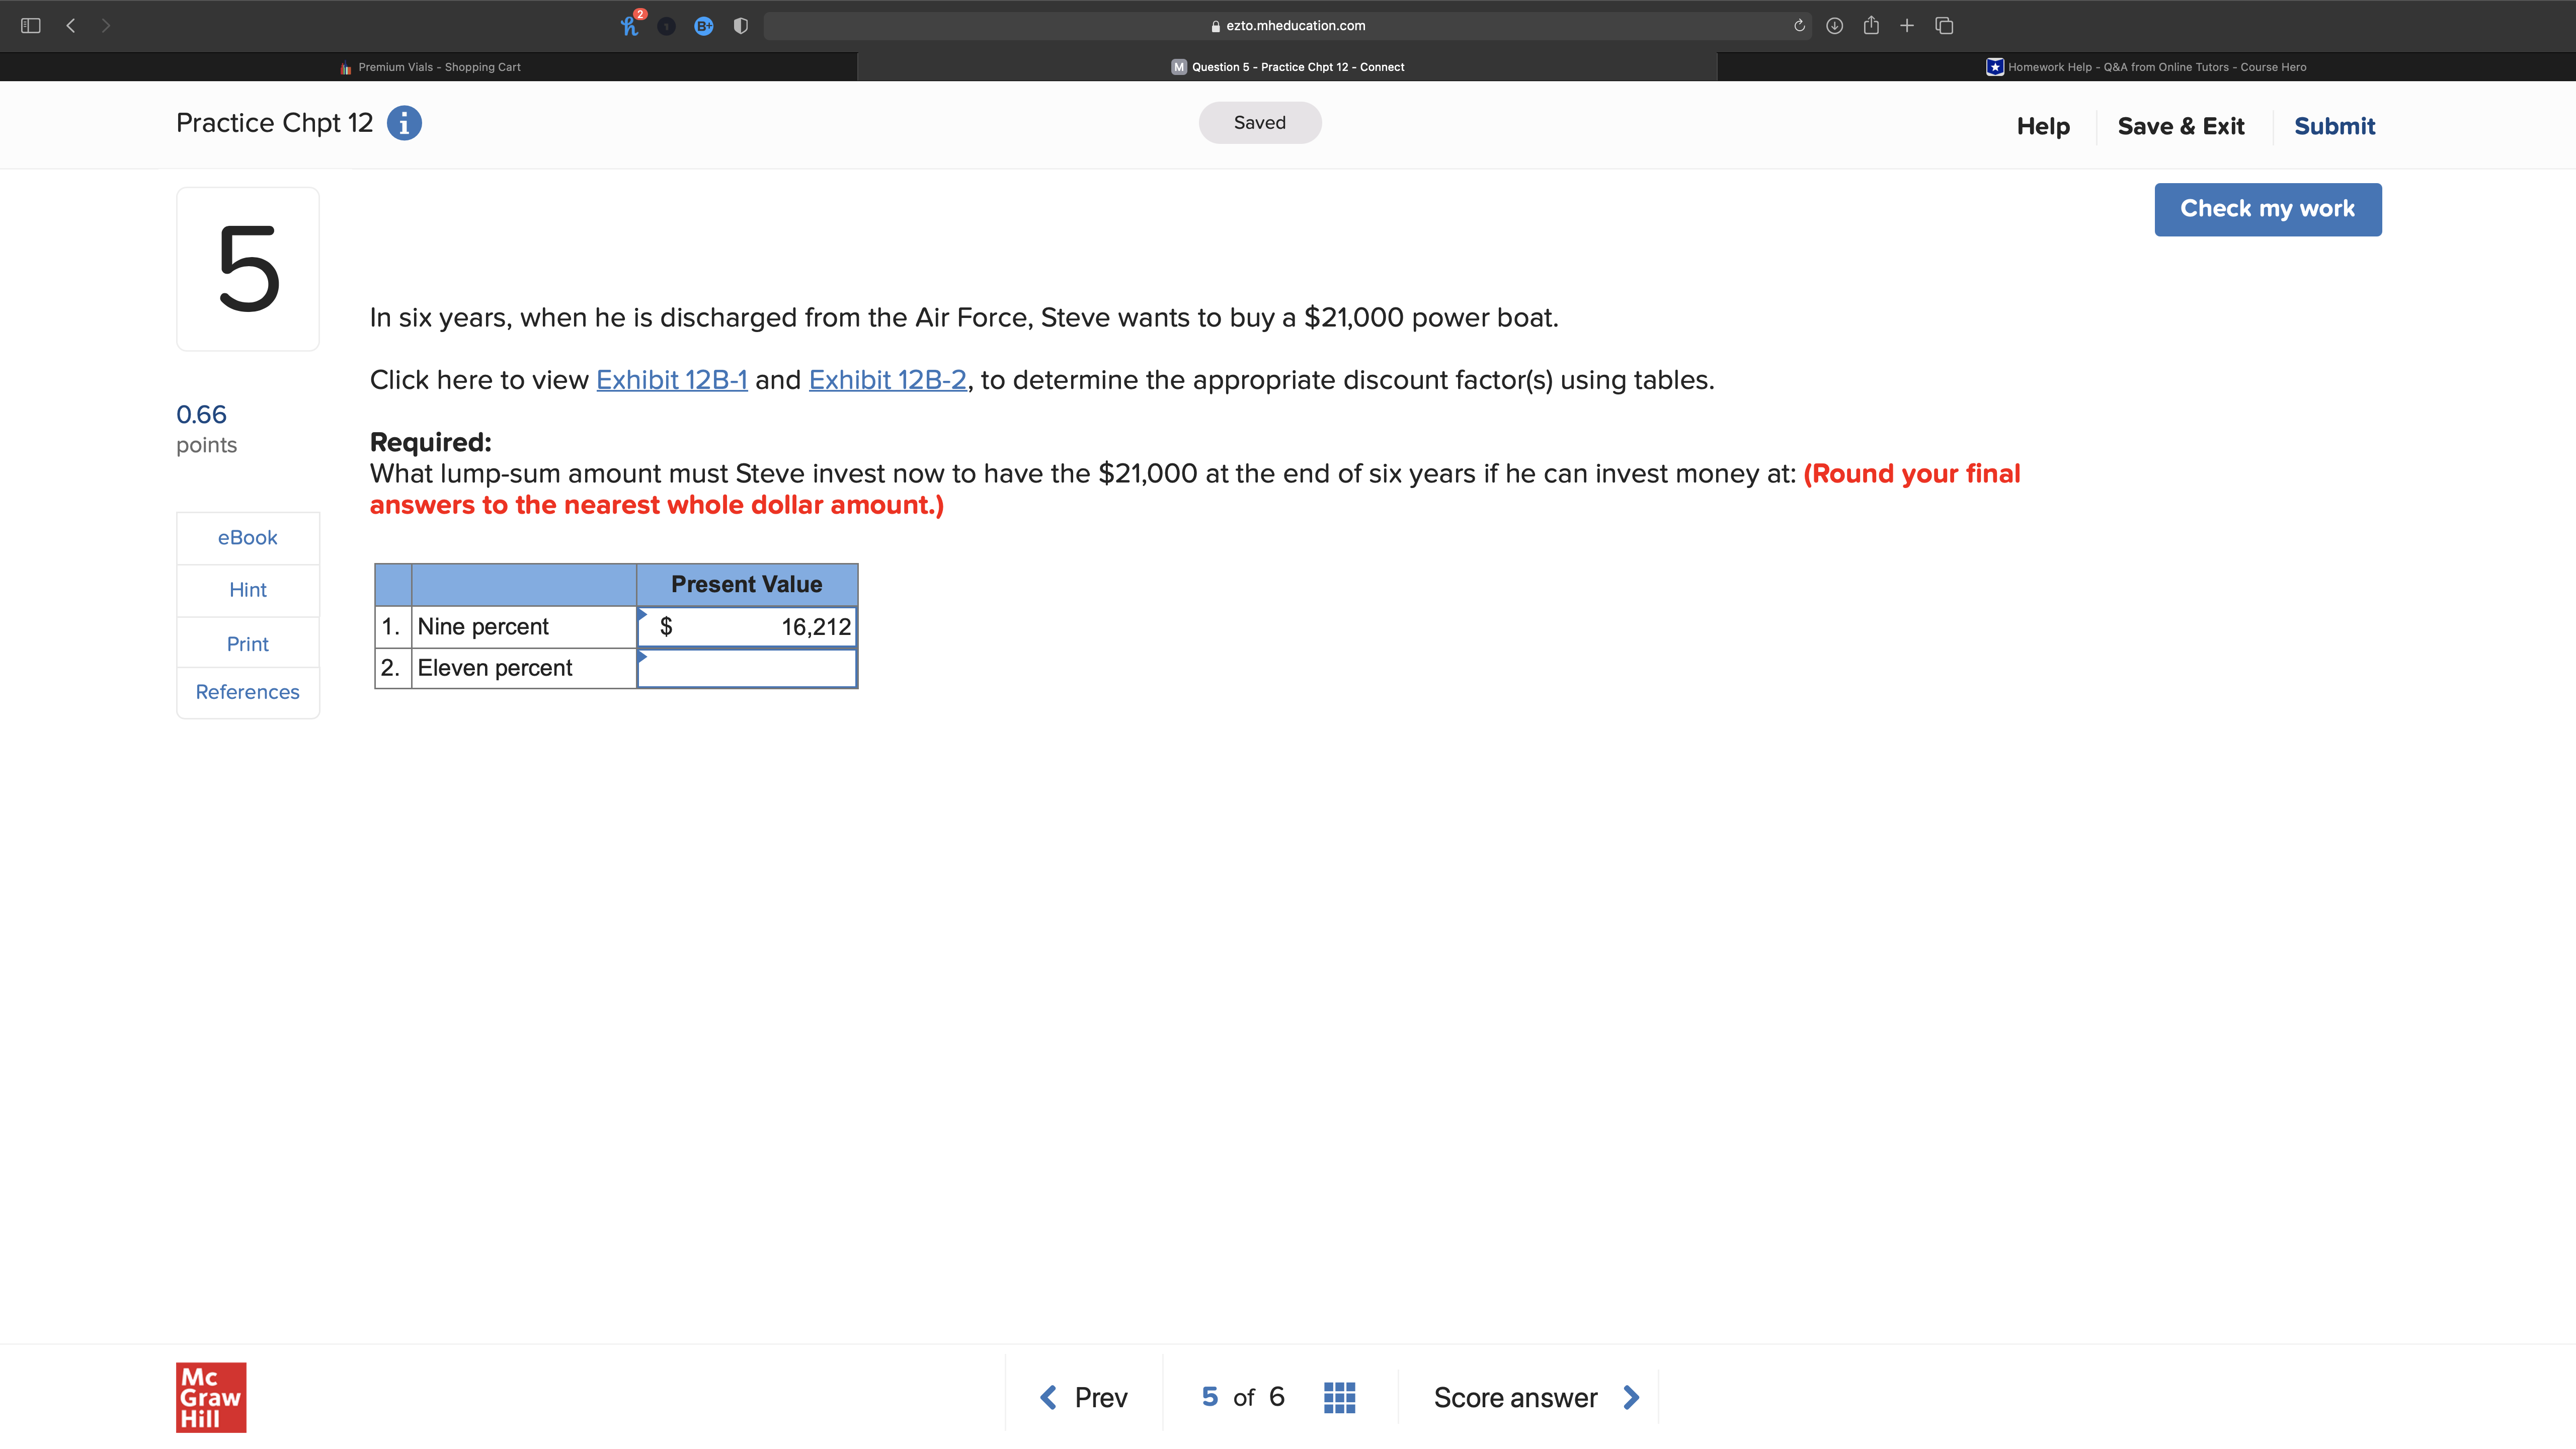The height and width of the screenshot is (1449, 2576).
Task: Open the Hint panel
Action: point(247,590)
